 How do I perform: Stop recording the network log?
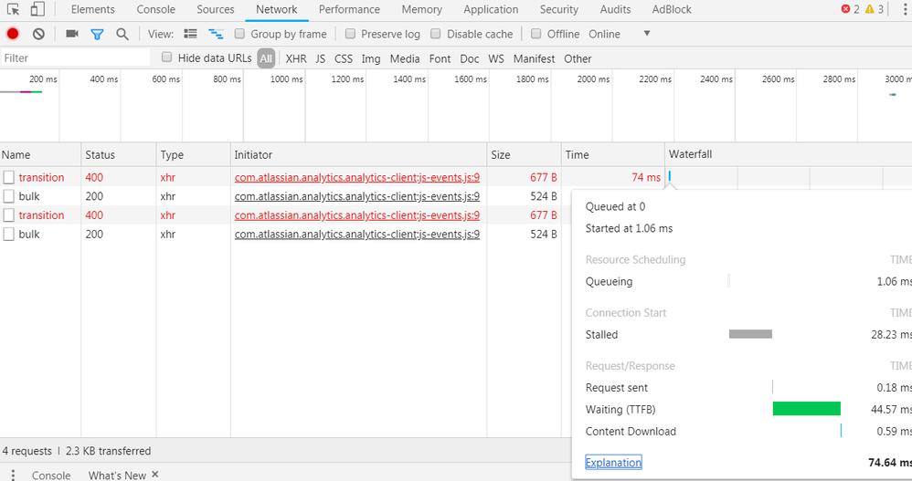[x=13, y=35]
